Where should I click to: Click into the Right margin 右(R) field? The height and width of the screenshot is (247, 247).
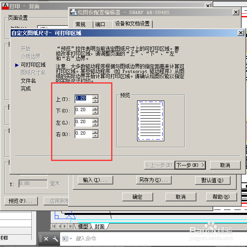[84, 134]
